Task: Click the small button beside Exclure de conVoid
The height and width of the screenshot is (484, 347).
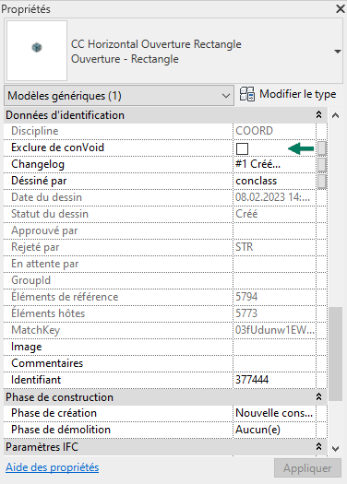Action: coord(322,148)
